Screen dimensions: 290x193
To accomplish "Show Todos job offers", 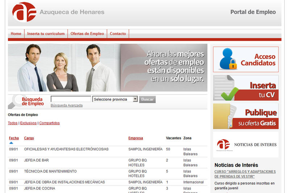I will click(13, 123).
